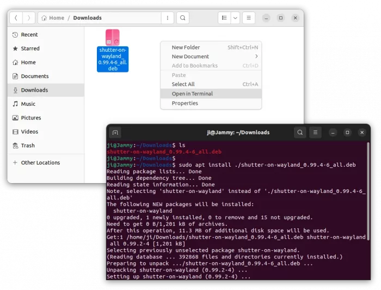Open the path options three-dot menu
Viewport: 381px width, 290px height.
click(x=168, y=18)
